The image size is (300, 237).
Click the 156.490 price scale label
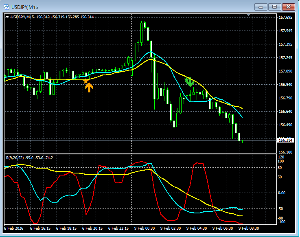pos(285,125)
